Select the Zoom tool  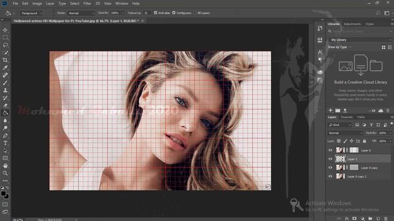(5, 173)
